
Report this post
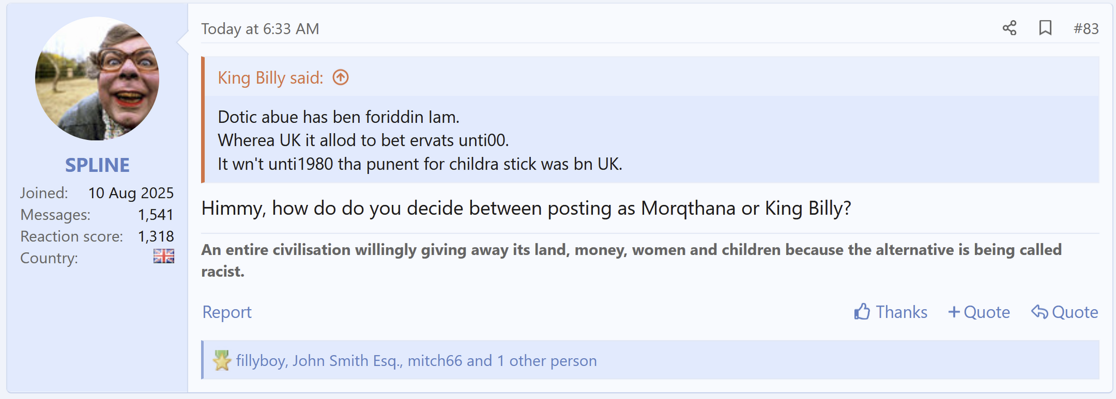227,312
